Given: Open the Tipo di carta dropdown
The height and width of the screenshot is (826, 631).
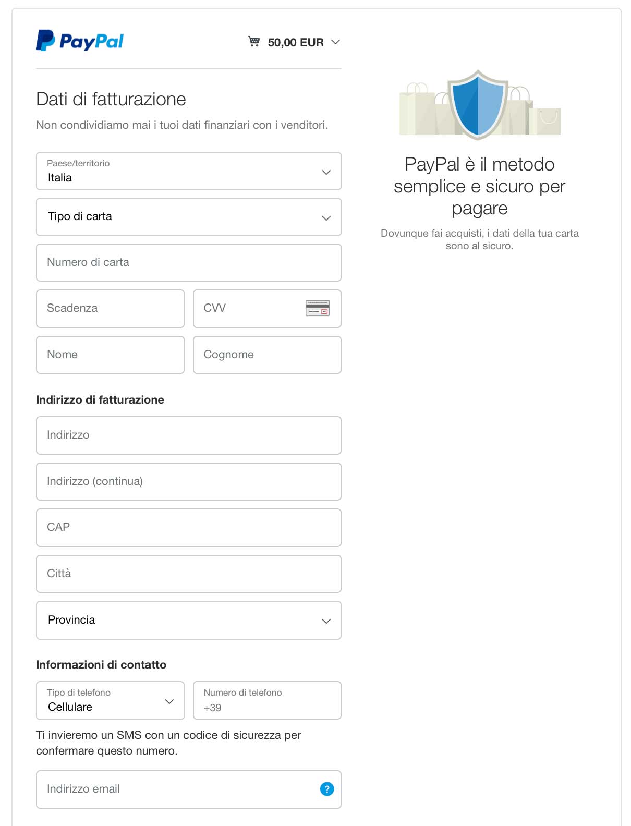Looking at the screenshot, I should (188, 217).
